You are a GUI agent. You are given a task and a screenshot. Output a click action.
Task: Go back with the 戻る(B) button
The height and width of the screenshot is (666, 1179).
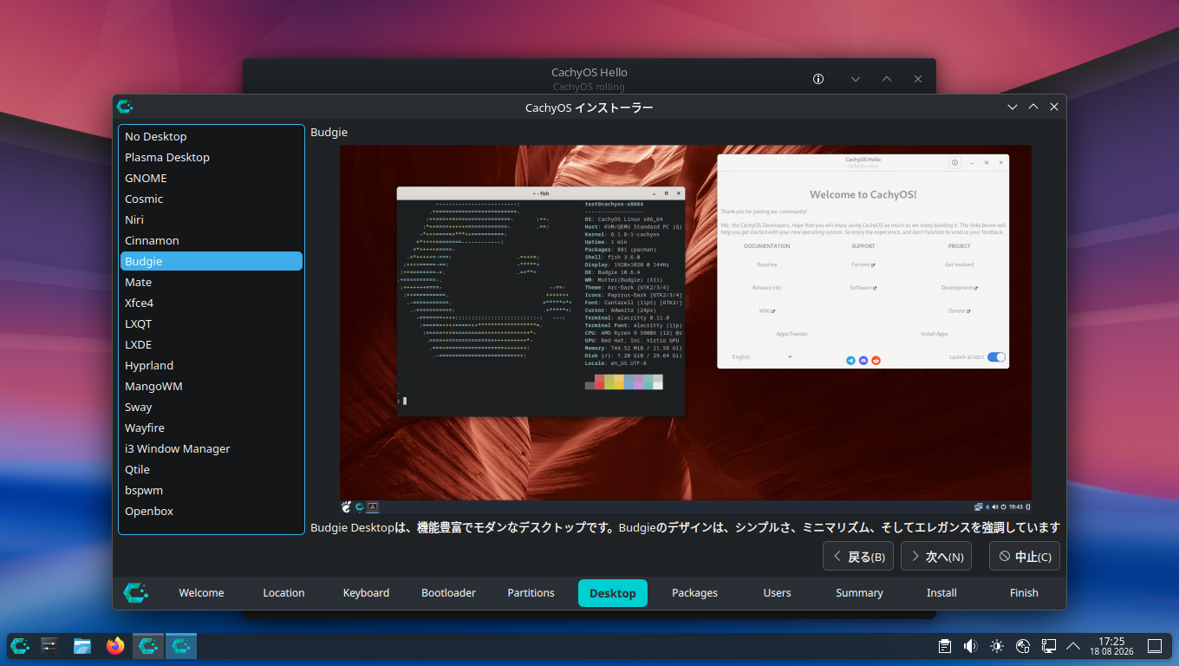[858, 557]
